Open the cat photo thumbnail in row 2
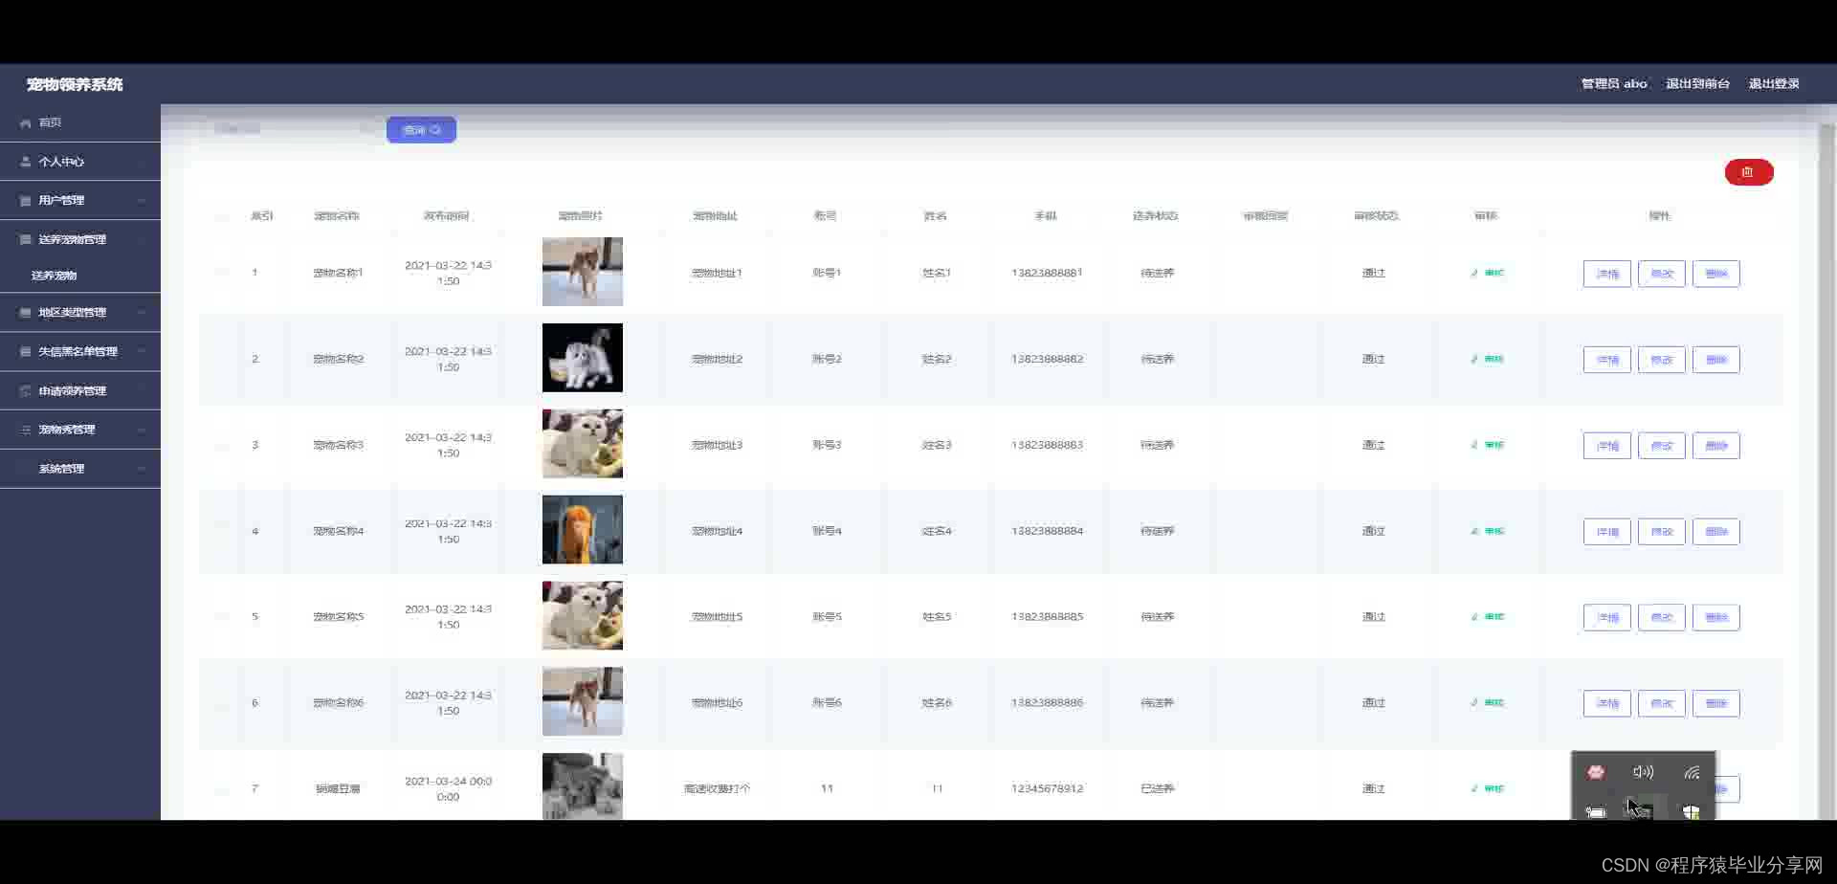The image size is (1837, 884). [x=583, y=358]
